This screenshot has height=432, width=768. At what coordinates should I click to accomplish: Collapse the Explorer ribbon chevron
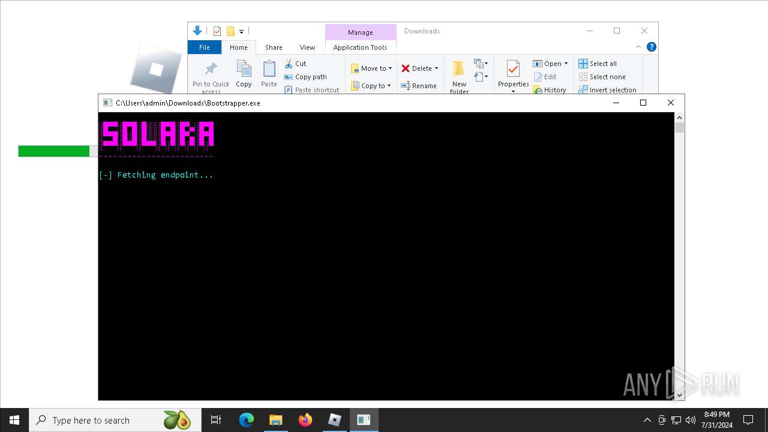[638, 47]
